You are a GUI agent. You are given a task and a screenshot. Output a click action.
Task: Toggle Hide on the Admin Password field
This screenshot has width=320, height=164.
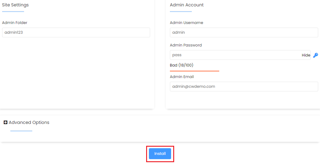[x=306, y=55]
